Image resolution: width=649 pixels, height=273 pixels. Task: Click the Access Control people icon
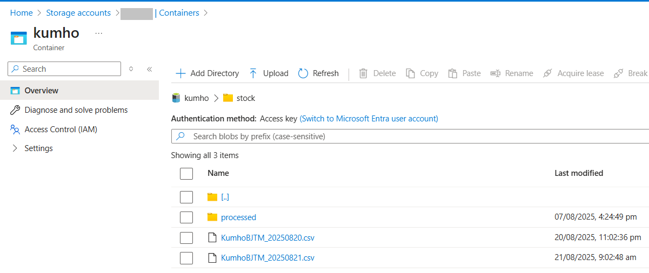(15, 129)
